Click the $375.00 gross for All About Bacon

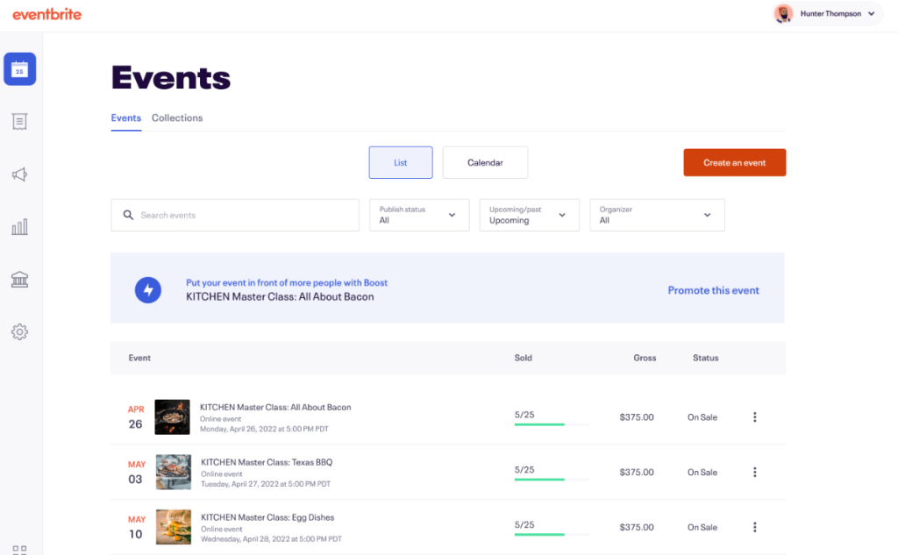(637, 417)
